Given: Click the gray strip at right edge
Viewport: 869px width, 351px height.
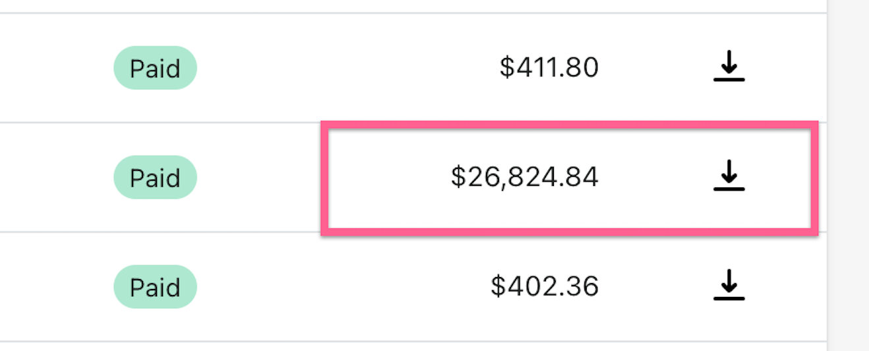Looking at the screenshot, I should 849,175.
